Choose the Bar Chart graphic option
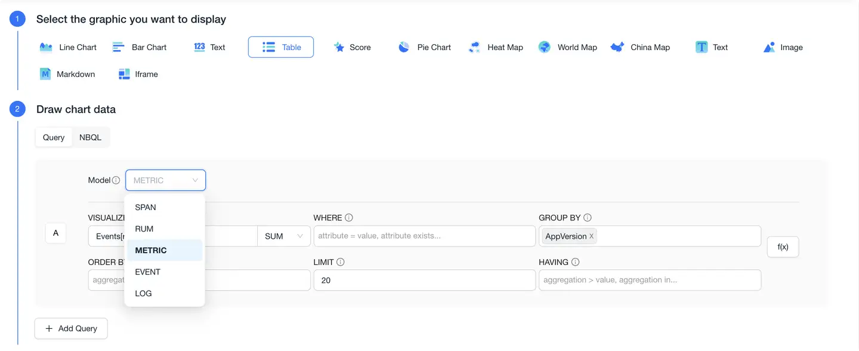 coord(140,47)
